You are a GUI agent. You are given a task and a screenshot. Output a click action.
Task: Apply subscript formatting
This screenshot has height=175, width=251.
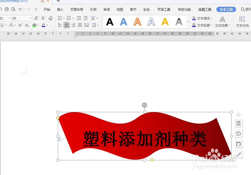tap(27, 25)
